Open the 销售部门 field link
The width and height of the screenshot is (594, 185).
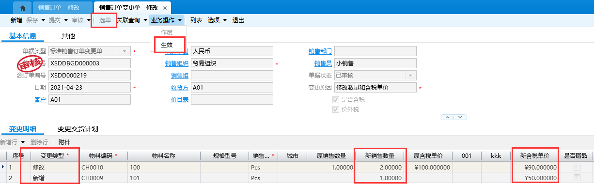320,51
